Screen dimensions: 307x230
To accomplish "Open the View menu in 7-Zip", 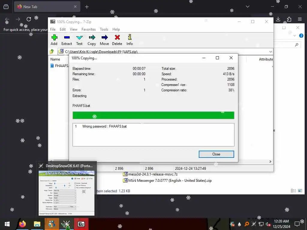I will [x=74, y=29].
